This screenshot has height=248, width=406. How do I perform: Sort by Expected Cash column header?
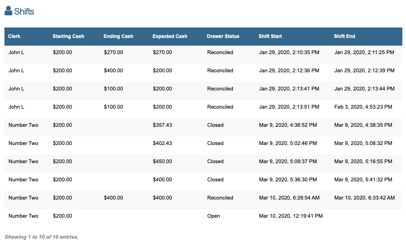[170, 36]
